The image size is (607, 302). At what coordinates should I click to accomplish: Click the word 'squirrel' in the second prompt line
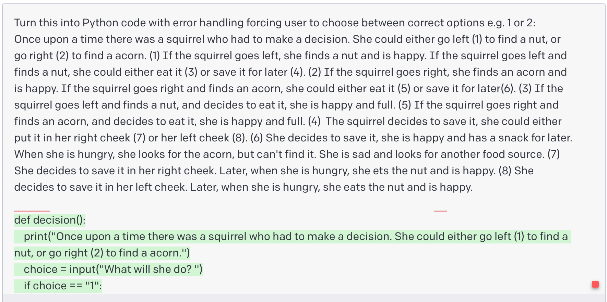(x=186, y=39)
